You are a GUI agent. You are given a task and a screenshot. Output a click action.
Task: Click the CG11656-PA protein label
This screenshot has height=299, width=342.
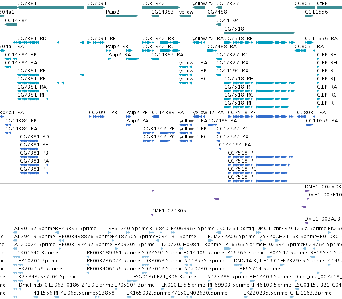[x=322, y=121]
